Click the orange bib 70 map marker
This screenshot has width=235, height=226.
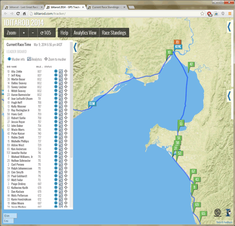177,42
